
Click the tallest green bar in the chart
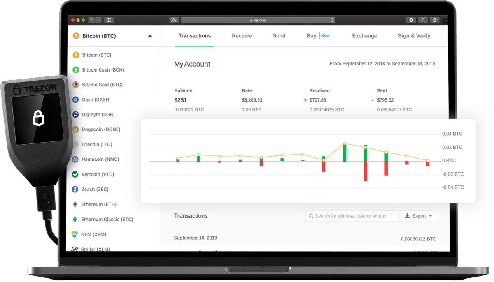coord(345,153)
